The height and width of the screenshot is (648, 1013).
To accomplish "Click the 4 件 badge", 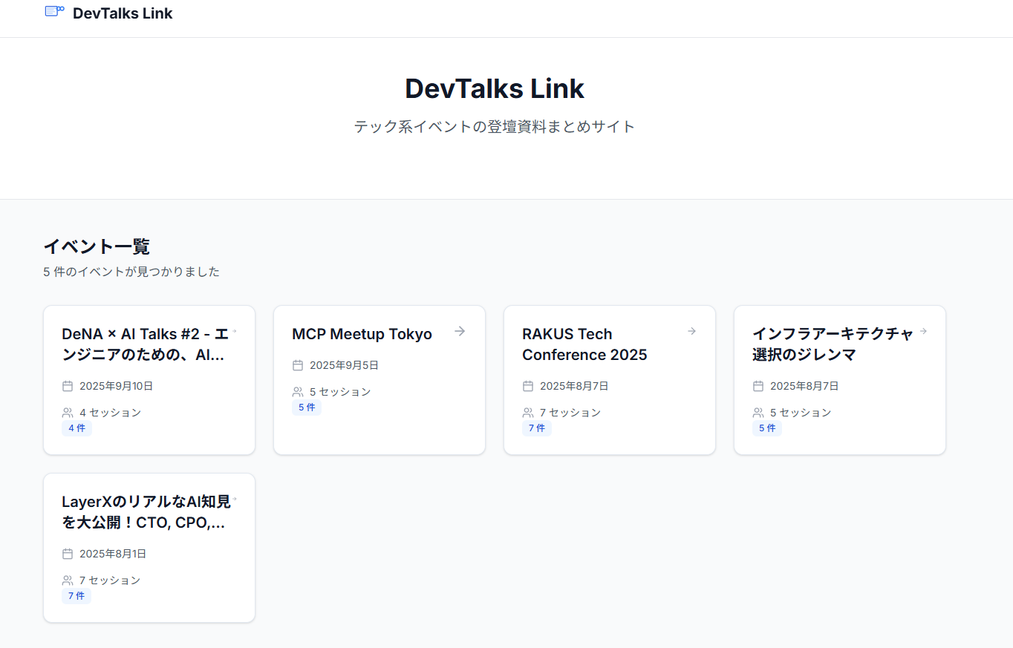I will click(x=76, y=428).
